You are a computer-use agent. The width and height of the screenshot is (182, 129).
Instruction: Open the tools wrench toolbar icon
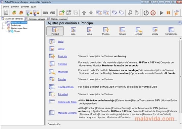click(x=177, y=13)
